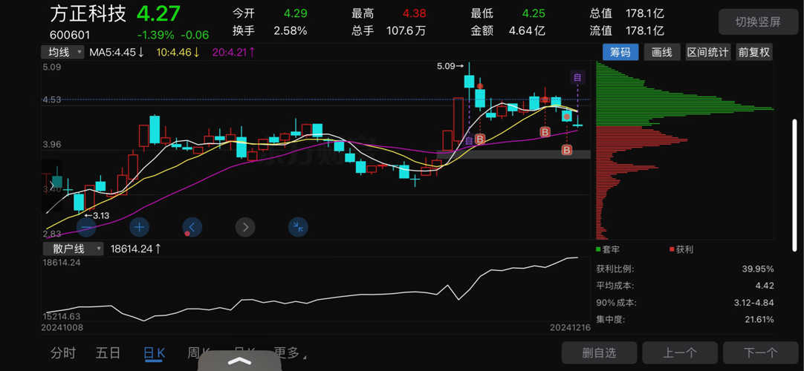
Task: Tap the 90%成本 range 3.12-4.84
Action: 753,303
